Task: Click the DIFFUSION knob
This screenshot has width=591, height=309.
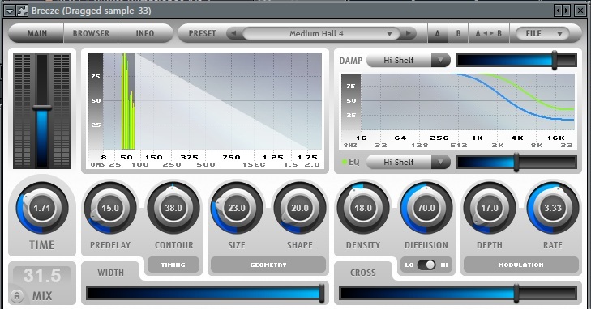Action: [426, 208]
